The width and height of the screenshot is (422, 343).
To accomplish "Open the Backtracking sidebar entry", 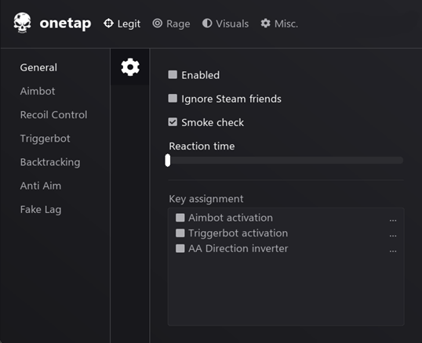I will coord(50,162).
